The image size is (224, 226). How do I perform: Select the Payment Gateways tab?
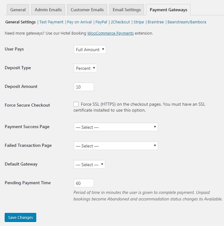[x=168, y=10]
